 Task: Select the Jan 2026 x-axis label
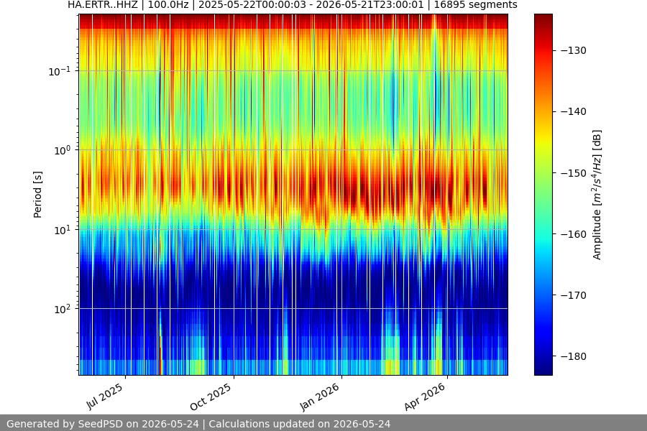pos(319,397)
